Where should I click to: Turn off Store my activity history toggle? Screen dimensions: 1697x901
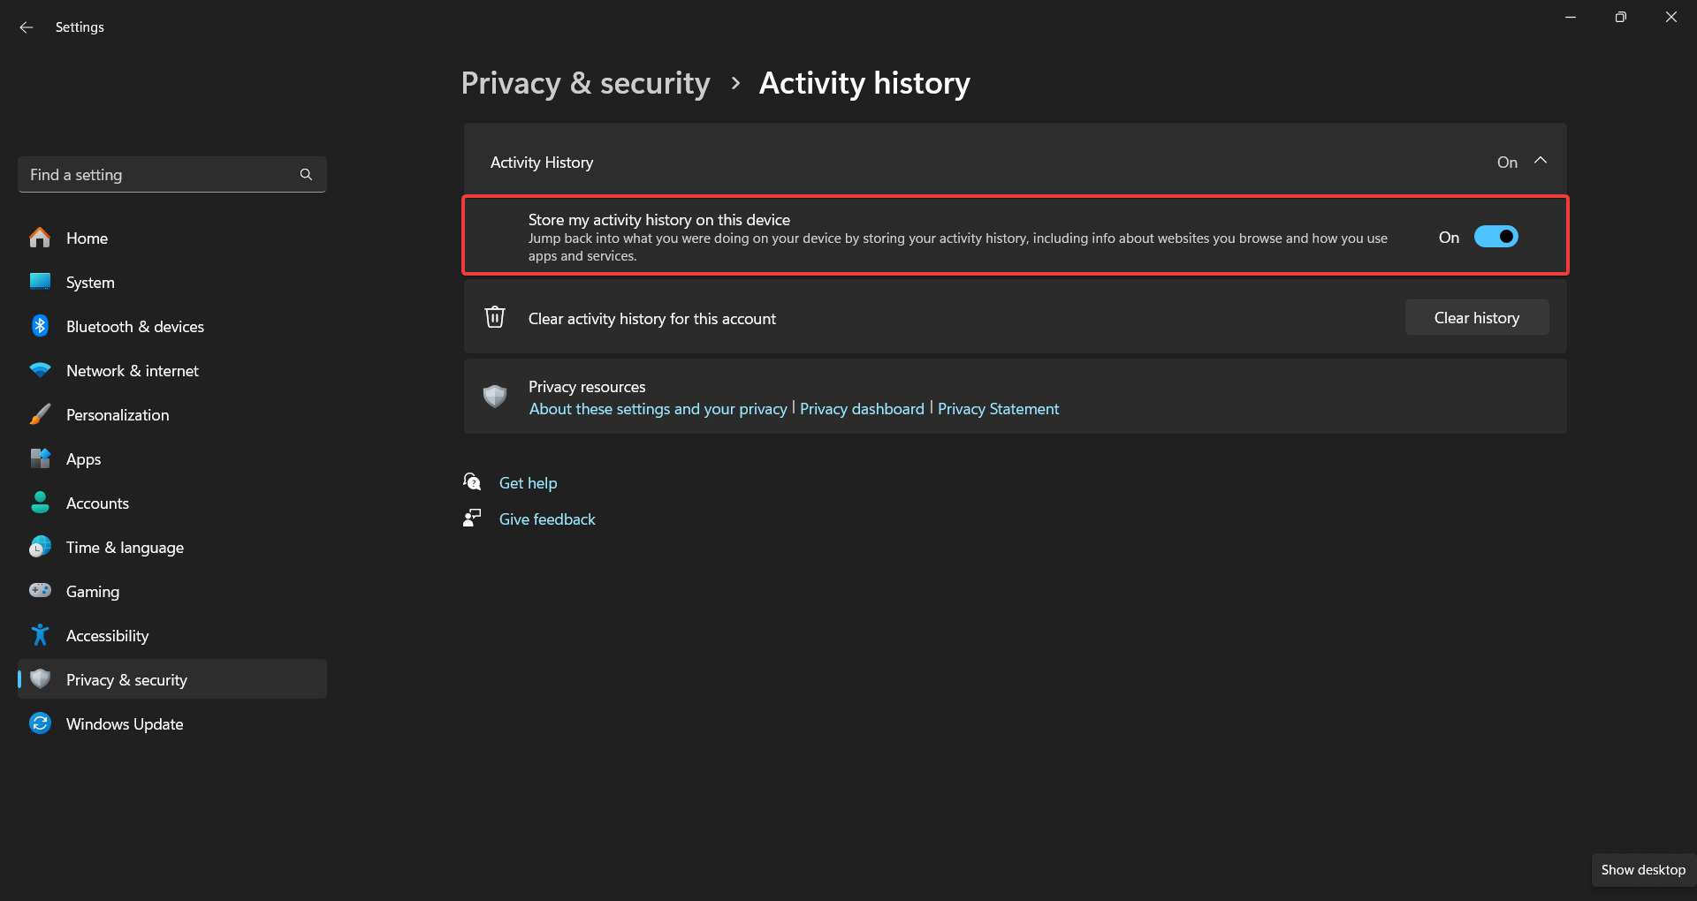[x=1495, y=237]
